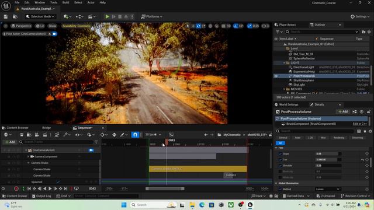Open the 30 fps frame rate dropdown
The image size is (374, 210).
[x=153, y=135]
